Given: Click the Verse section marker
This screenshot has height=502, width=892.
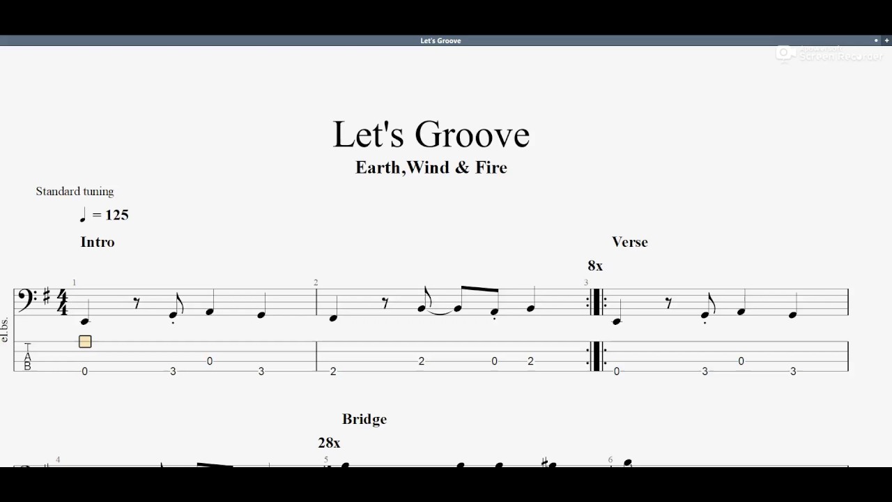Looking at the screenshot, I should tap(630, 242).
